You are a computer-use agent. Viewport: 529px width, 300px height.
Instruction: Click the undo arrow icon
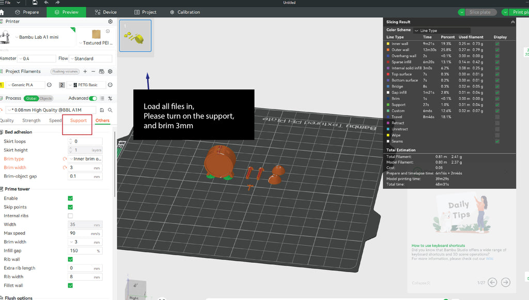pos(47,3)
